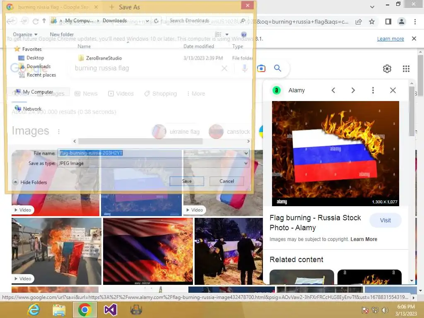Click the Downloads breadcrumb in address bar
This screenshot has width=424, height=318.
115,21
